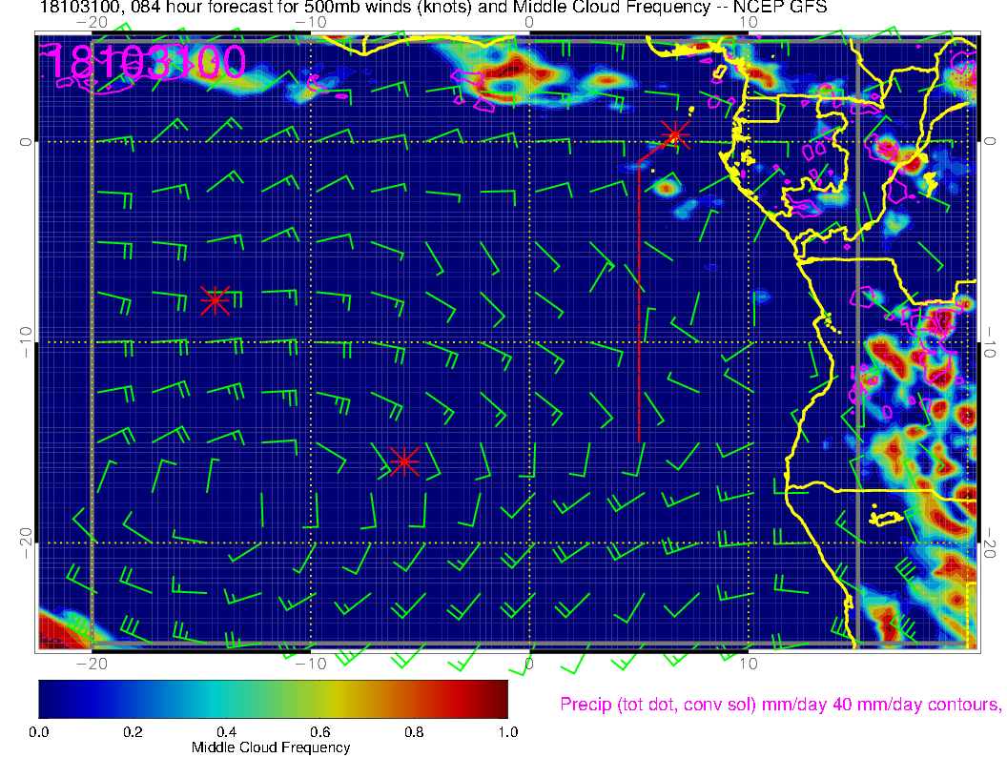This screenshot has height=778, width=1007.
Task: Click the small yellow island outline near -20 latitude
Action: coord(887,517)
